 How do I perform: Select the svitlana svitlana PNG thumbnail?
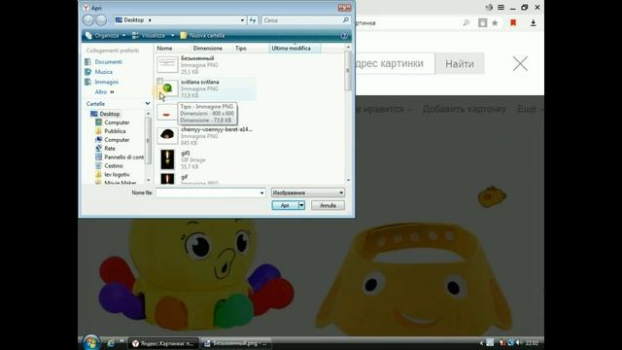pyautogui.click(x=167, y=88)
